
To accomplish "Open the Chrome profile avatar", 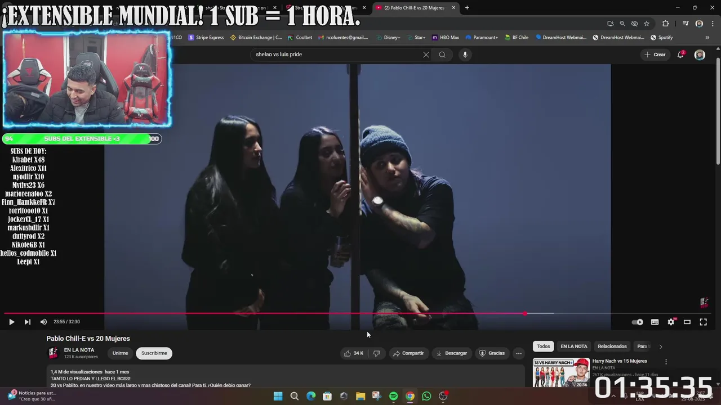I will pos(699,24).
